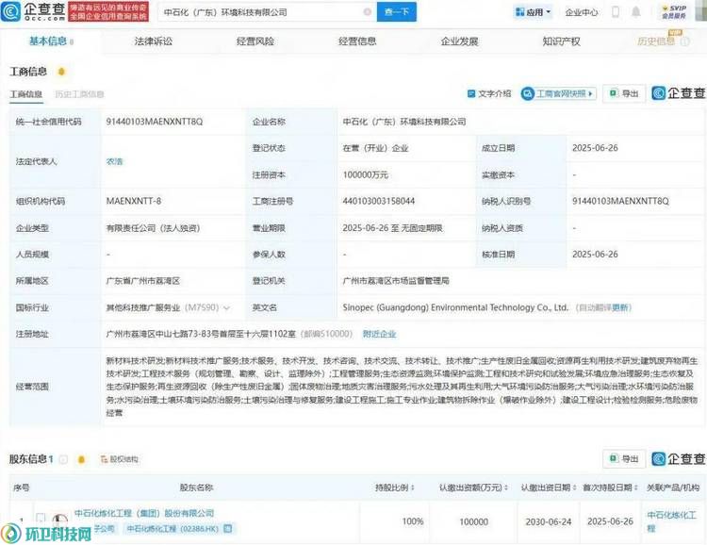Click credit code 91440103MAENXNTT8Q value
The height and width of the screenshot is (545, 707).
coord(155,122)
